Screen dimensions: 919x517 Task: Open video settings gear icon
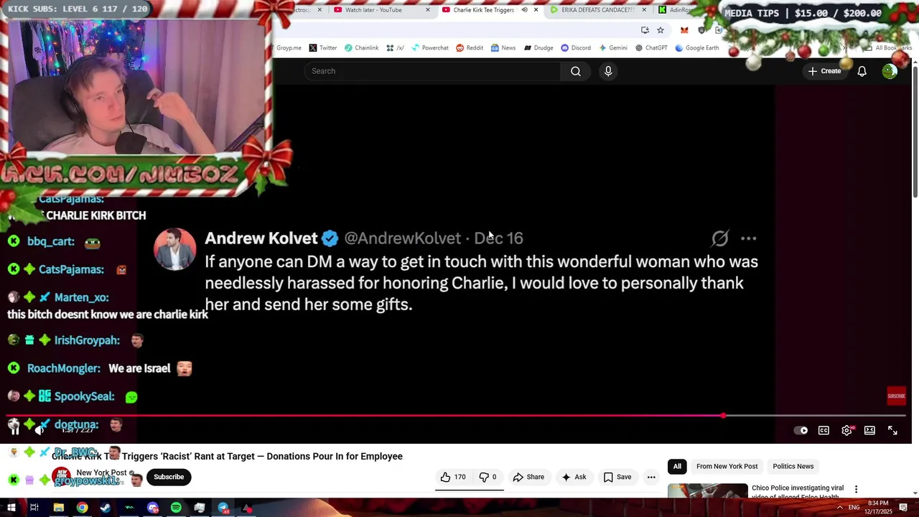pos(847,430)
